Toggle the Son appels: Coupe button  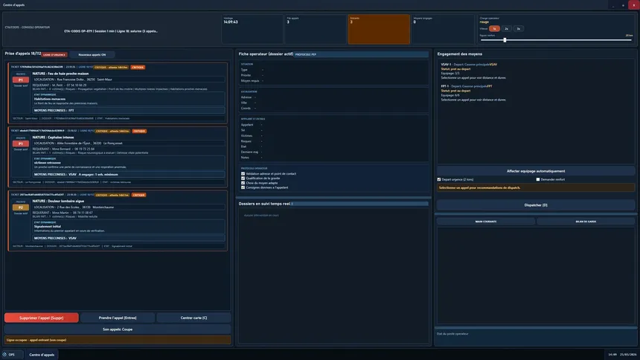pyautogui.click(x=118, y=329)
